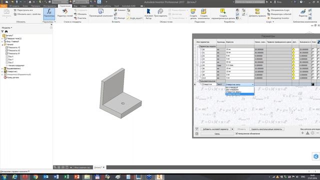Image resolution: width=320 pixels, height=180 pixels.
Task: Open Excel from the taskbar
Action: click(66, 176)
